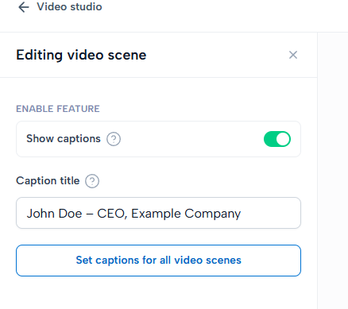Toggle off the Show captions switch
The width and height of the screenshot is (348, 309).
(277, 139)
